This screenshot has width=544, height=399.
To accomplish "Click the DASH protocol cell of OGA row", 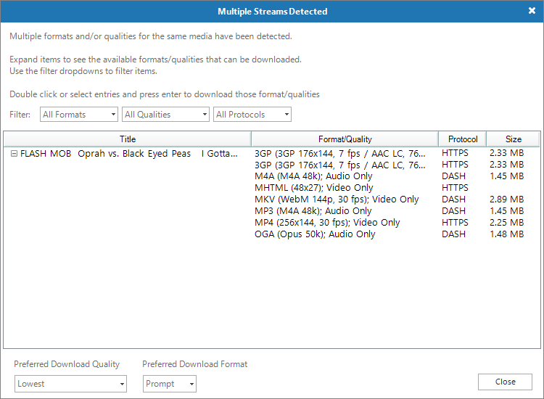I will [x=453, y=234].
